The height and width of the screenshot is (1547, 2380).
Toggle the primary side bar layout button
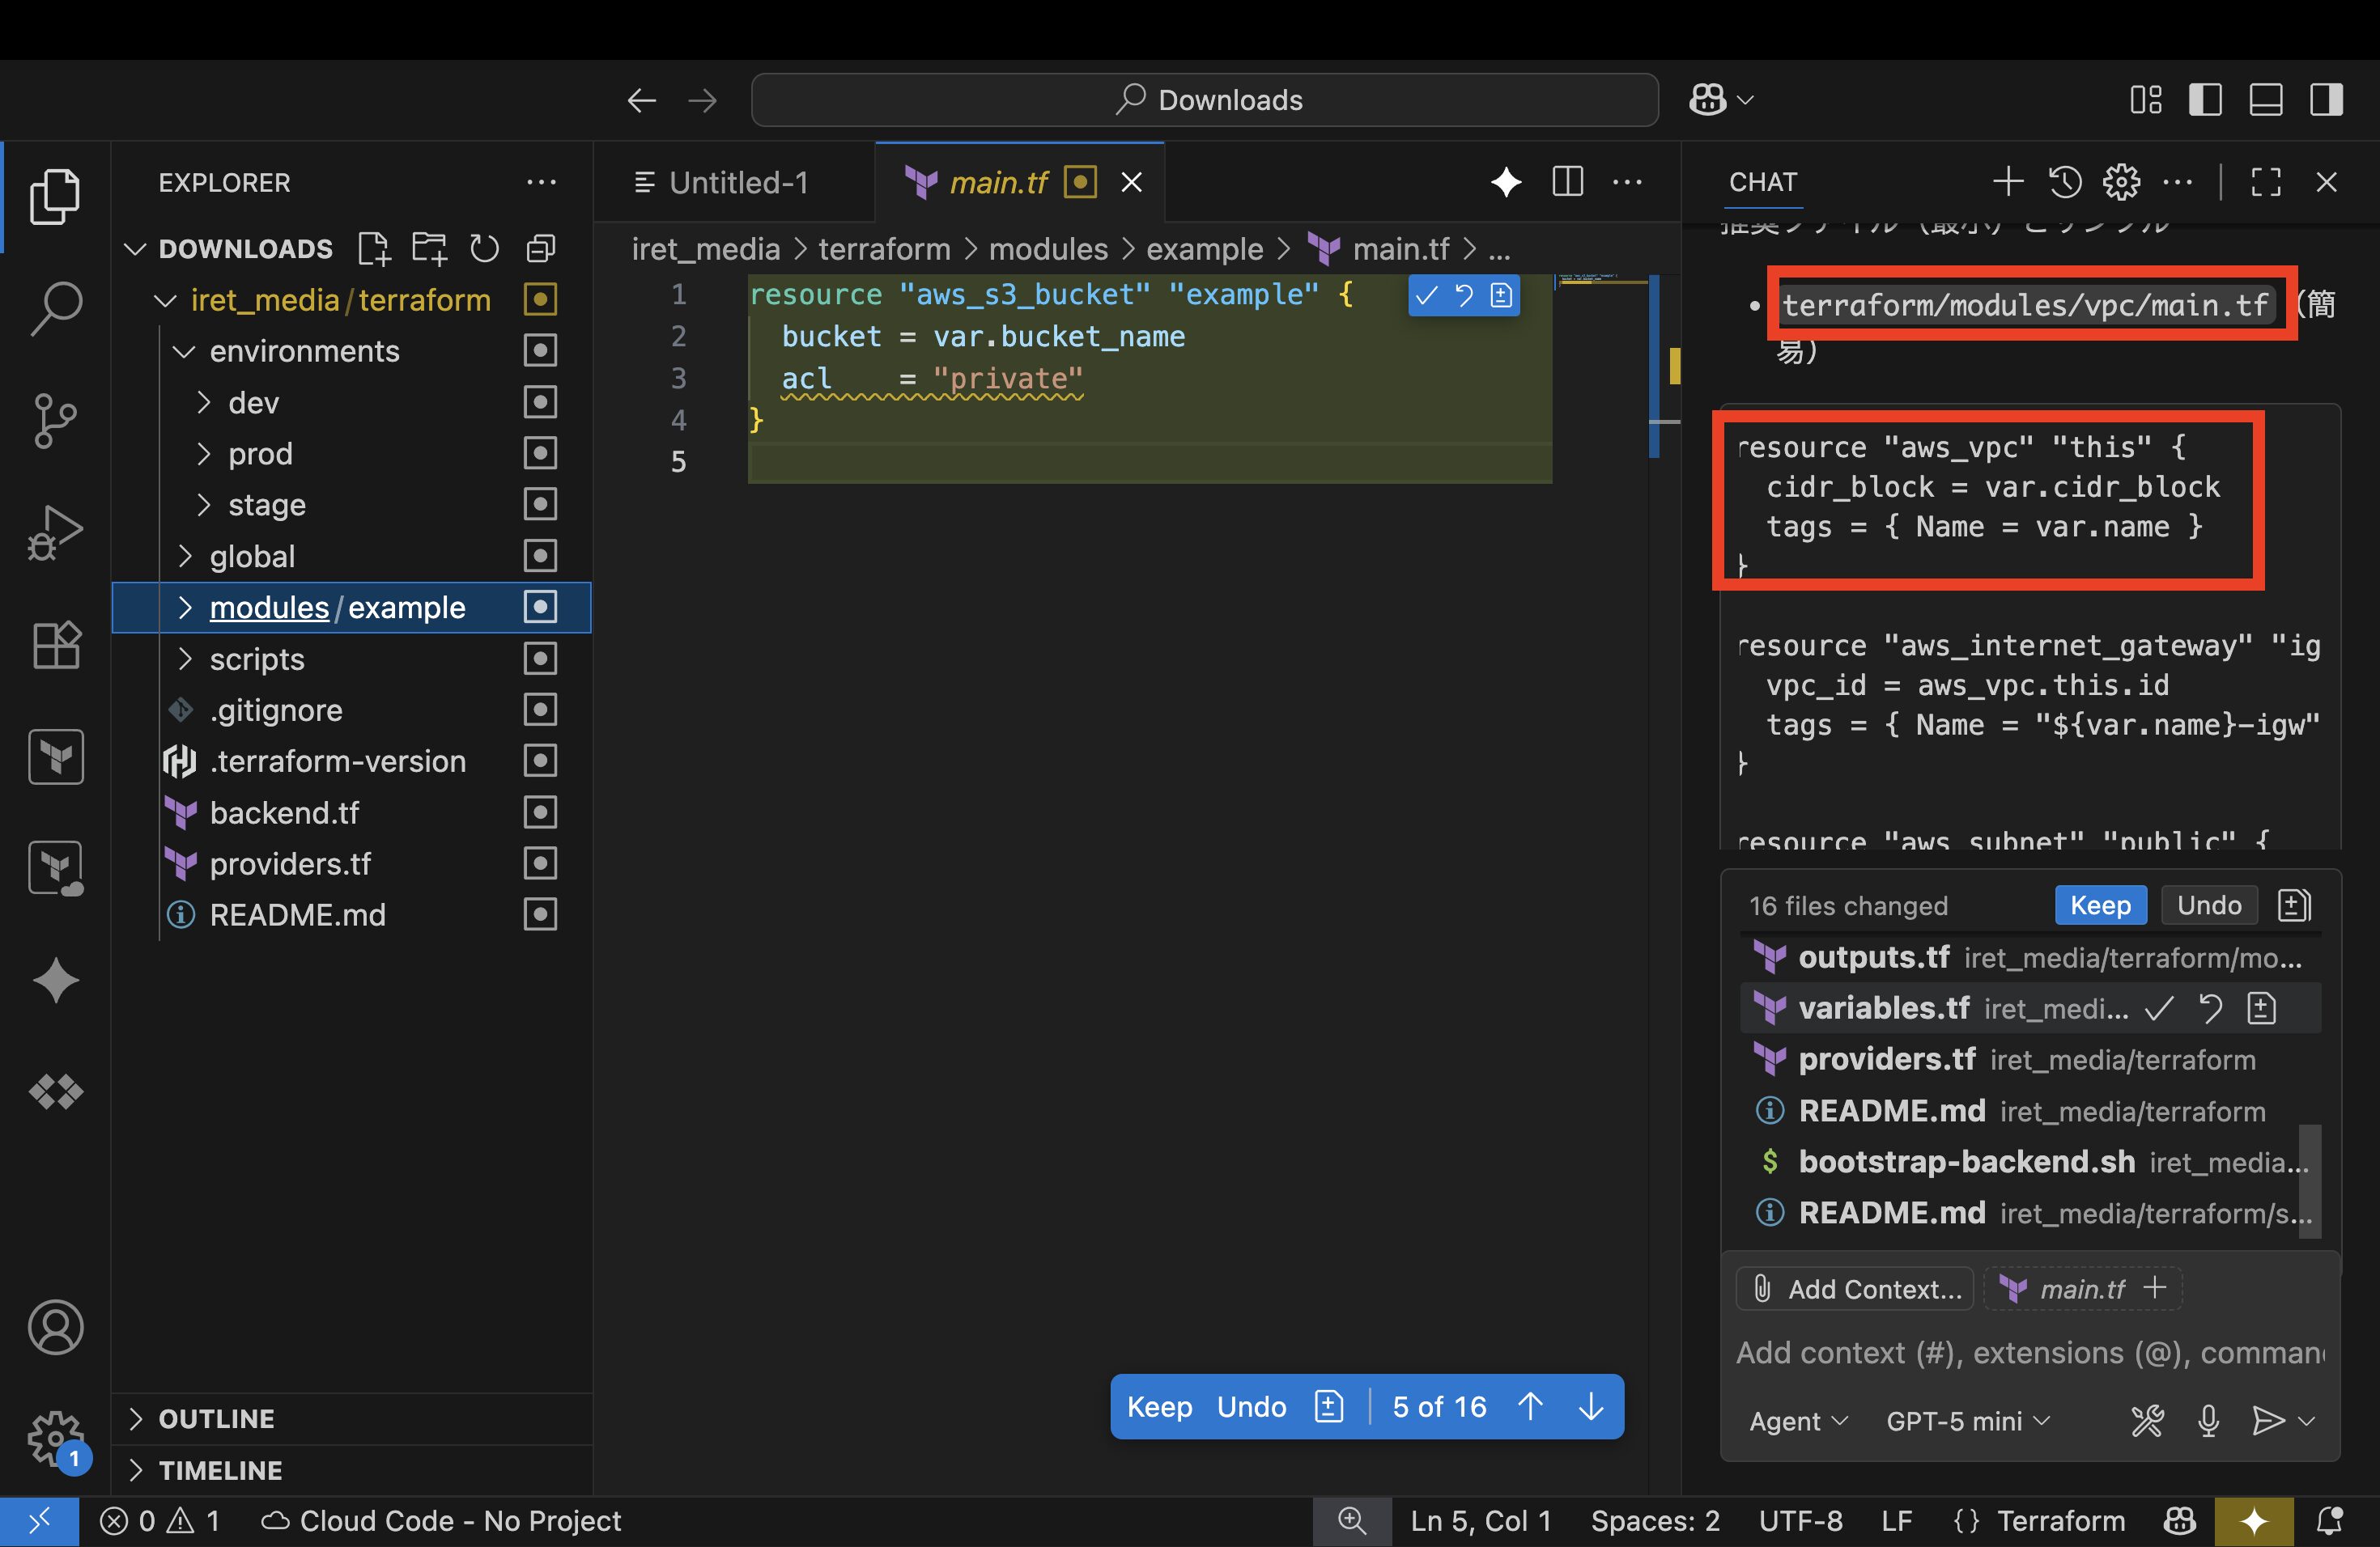(x=2205, y=100)
